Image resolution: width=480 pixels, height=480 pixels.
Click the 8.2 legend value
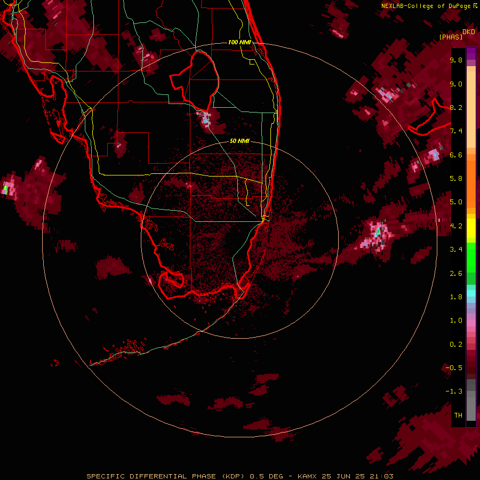click(x=456, y=107)
